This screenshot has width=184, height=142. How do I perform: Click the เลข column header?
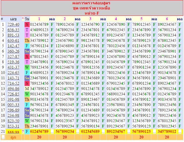(x=13, y=19)
